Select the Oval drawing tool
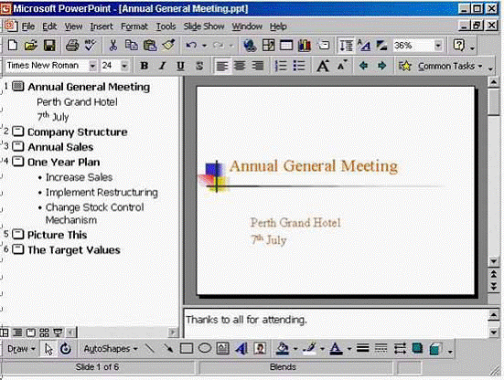 [204, 348]
